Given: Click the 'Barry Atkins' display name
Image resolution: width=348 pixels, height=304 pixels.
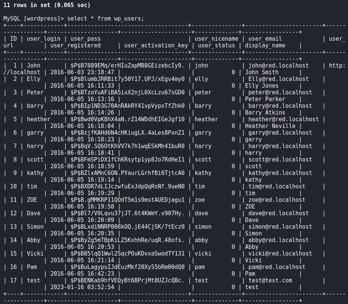Looking at the screenshot, I should coord(265,113).
